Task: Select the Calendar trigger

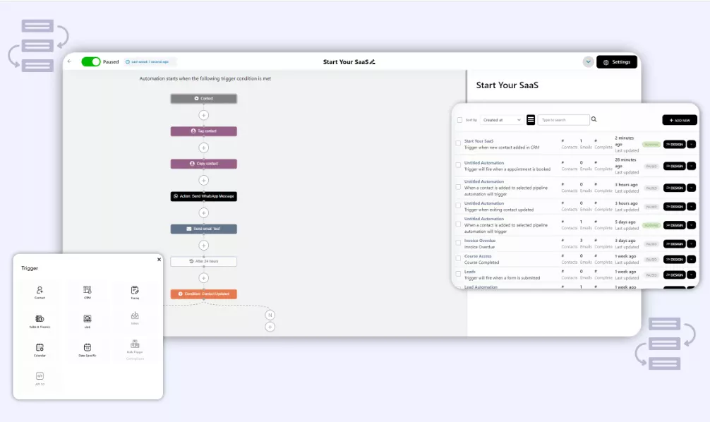Action: tap(40, 349)
